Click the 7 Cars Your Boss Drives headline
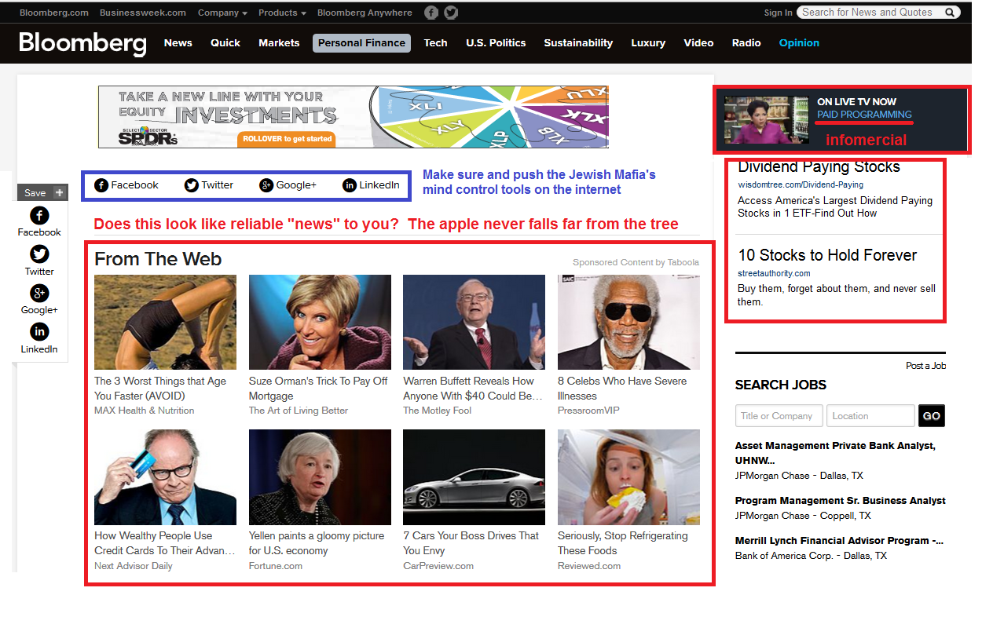This screenshot has width=982, height=617. point(471,543)
